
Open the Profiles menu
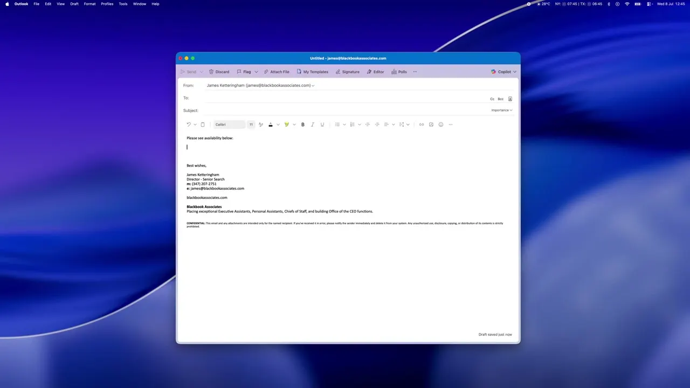click(x=107, y=4)
